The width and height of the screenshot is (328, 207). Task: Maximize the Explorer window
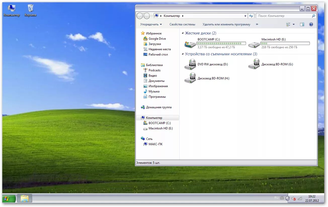[x=308, y=8]
